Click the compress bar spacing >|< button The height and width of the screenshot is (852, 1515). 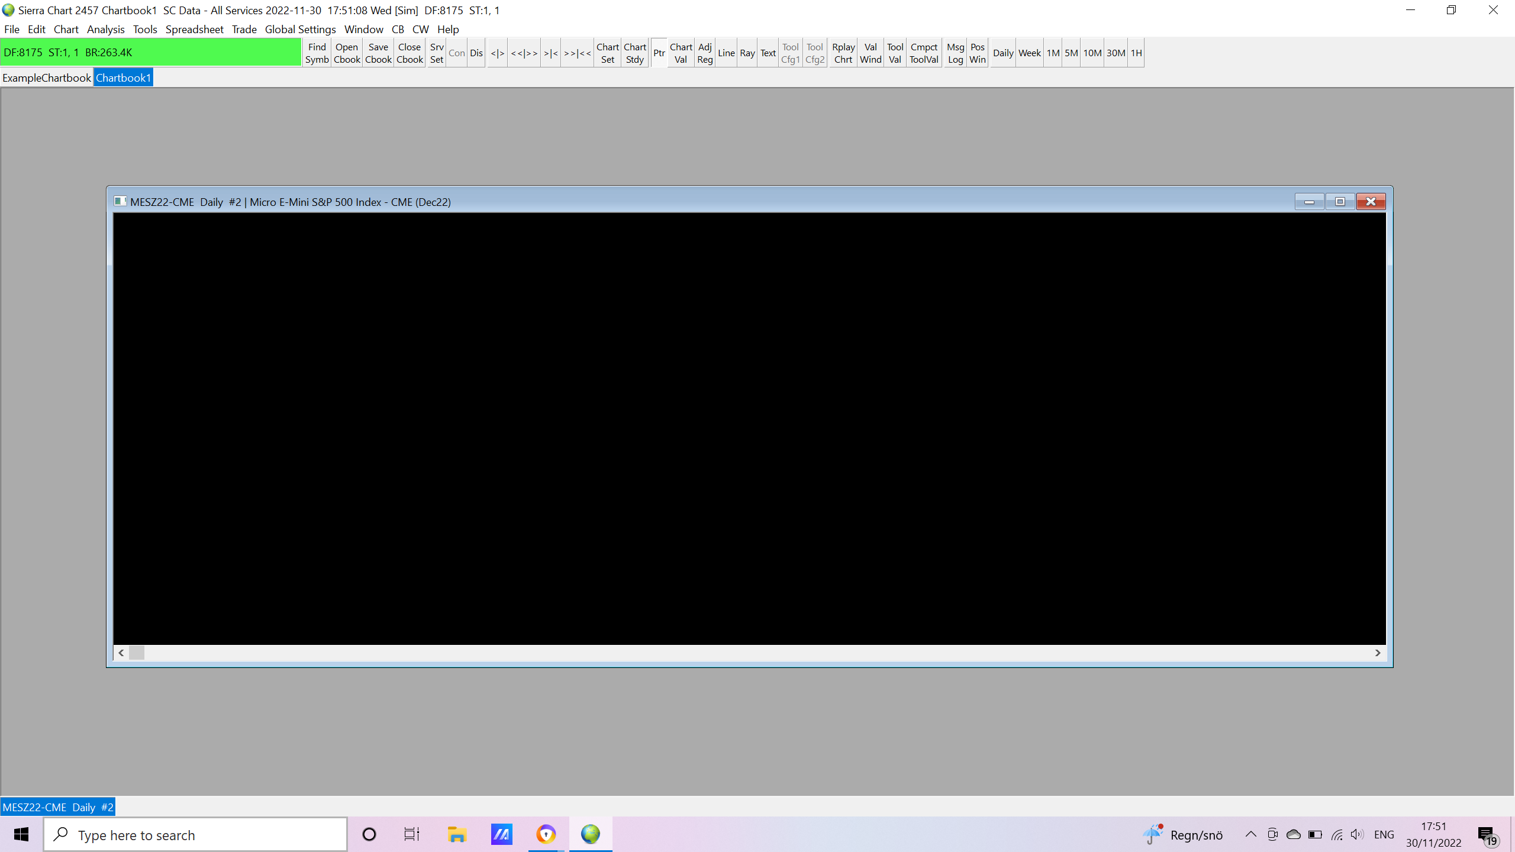[x=550, y=53]
